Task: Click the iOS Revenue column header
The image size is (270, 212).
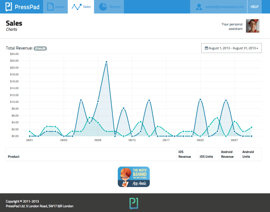Action: tap(185, 154)
